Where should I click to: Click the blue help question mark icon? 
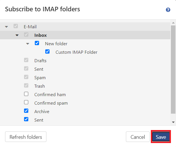(168, 10)
